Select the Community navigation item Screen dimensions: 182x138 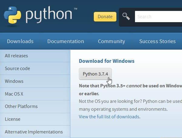point(111,41)
